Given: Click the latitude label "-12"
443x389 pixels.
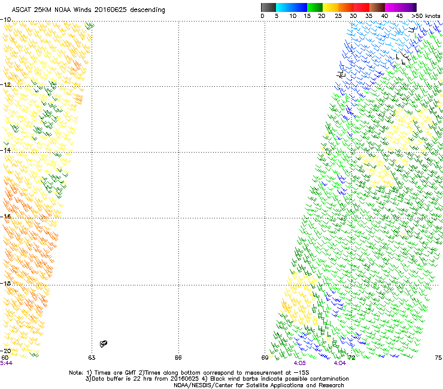Looking at the screenshot, I should [5, 84].
